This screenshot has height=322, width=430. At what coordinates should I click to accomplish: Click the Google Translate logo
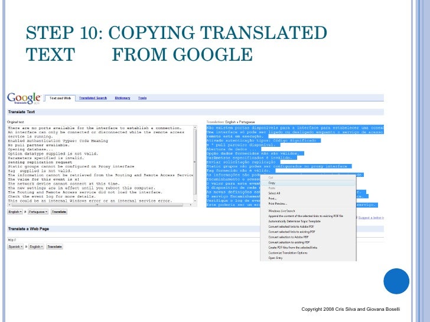24,98
